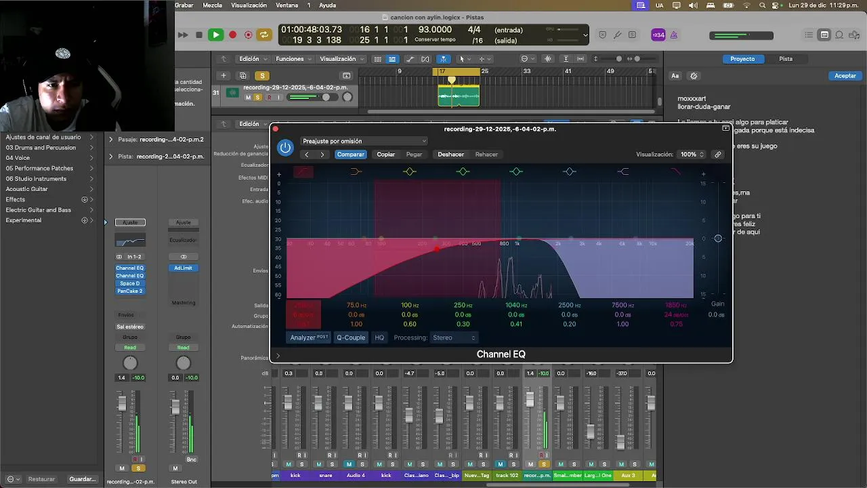Toggle the automation view icon

point(410,59)
